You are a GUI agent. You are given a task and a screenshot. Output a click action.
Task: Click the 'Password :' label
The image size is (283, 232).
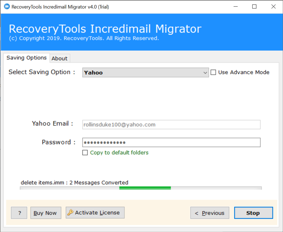[59, 142]
